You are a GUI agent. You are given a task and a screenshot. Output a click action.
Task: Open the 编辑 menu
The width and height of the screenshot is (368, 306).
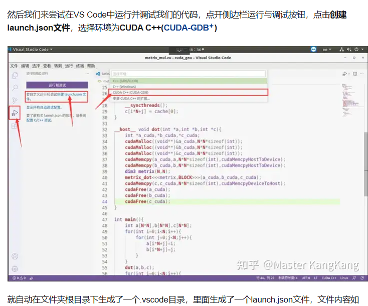click(x=25, y=66)
